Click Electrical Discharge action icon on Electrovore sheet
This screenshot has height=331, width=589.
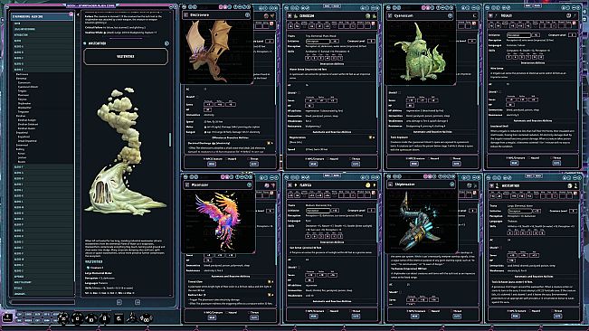point(269,143)
